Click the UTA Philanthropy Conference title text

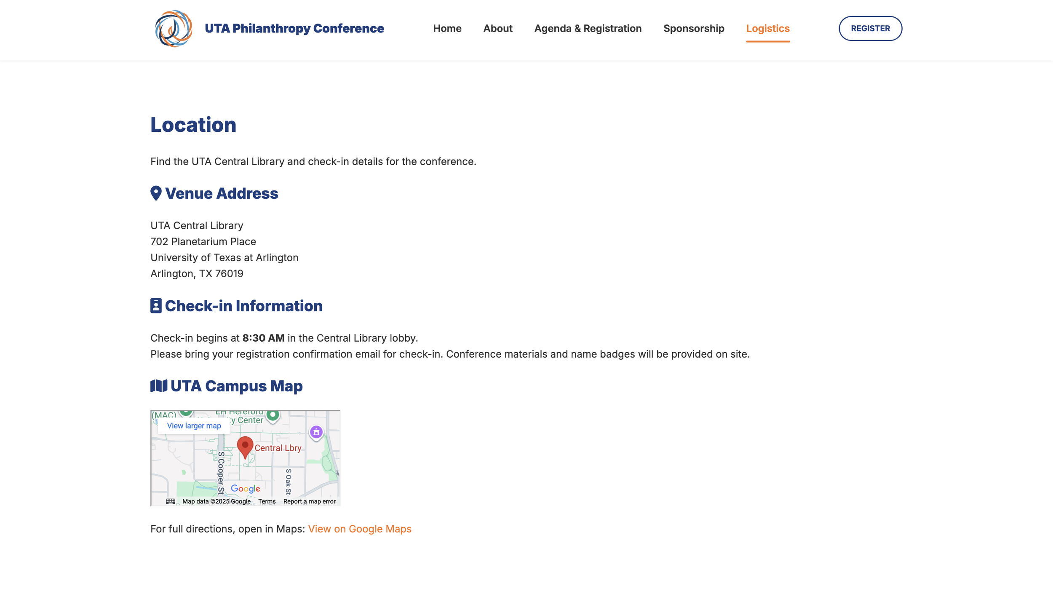pos(294,28)
